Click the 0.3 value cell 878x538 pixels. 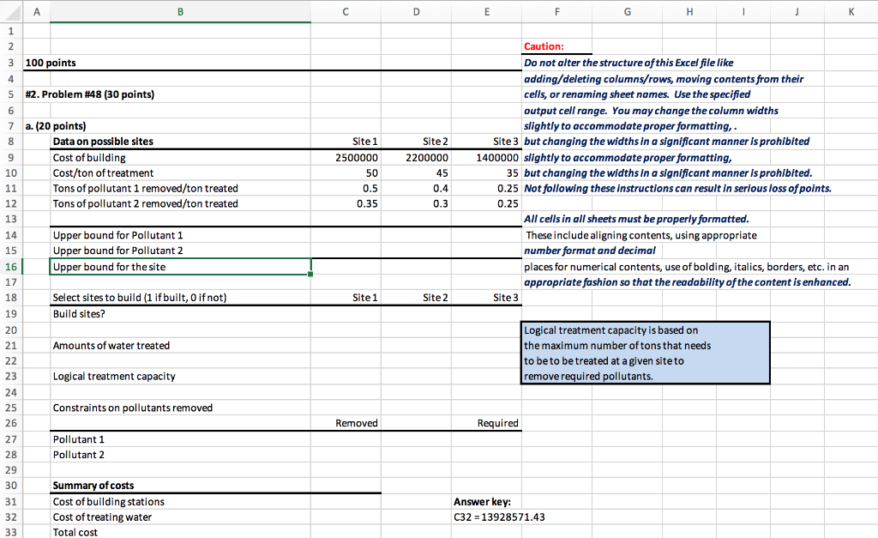coord(416,203)
